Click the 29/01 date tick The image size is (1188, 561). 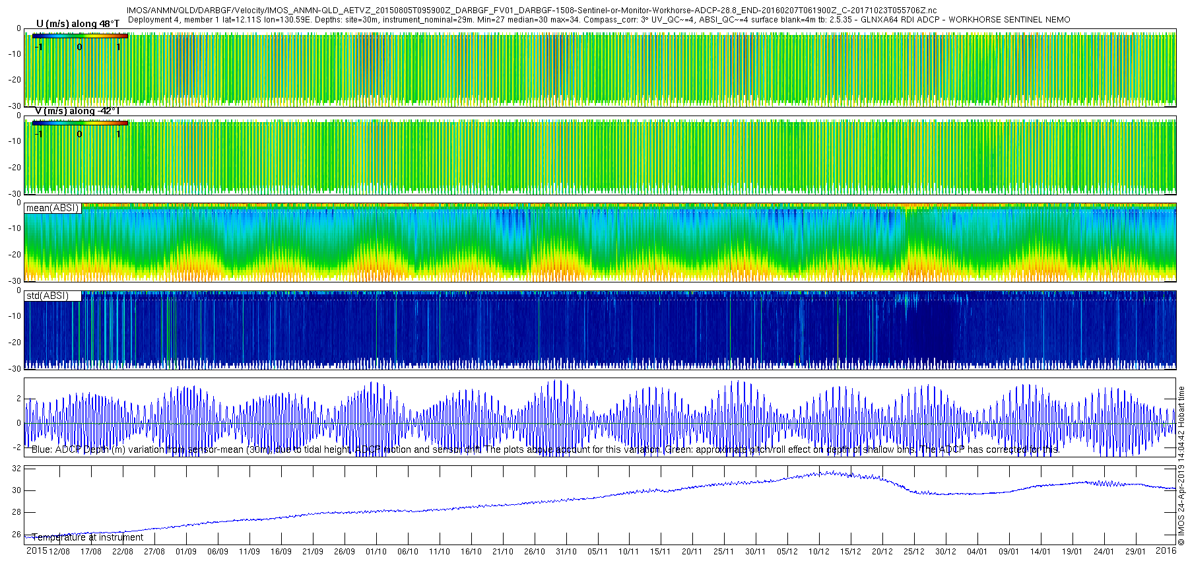[x=1136, y=551]
